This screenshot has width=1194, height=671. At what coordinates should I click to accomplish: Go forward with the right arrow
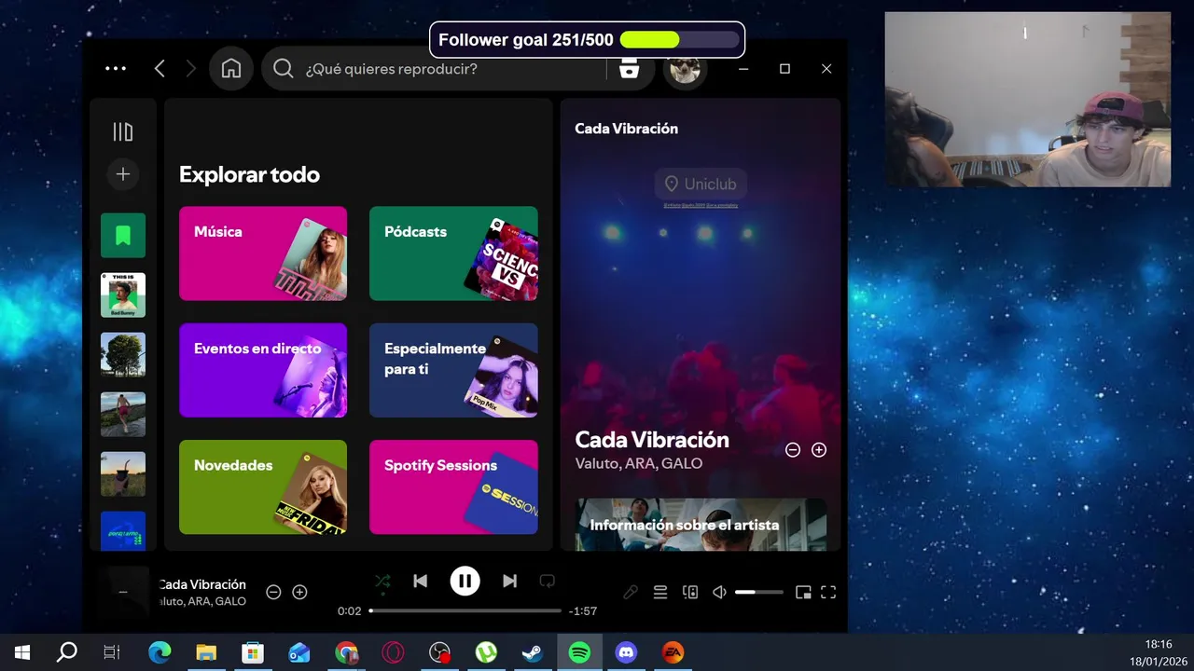(x=191, y=68)
